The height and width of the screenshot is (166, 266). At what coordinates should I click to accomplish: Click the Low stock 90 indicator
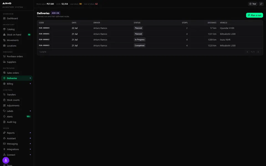coord(76,4)
